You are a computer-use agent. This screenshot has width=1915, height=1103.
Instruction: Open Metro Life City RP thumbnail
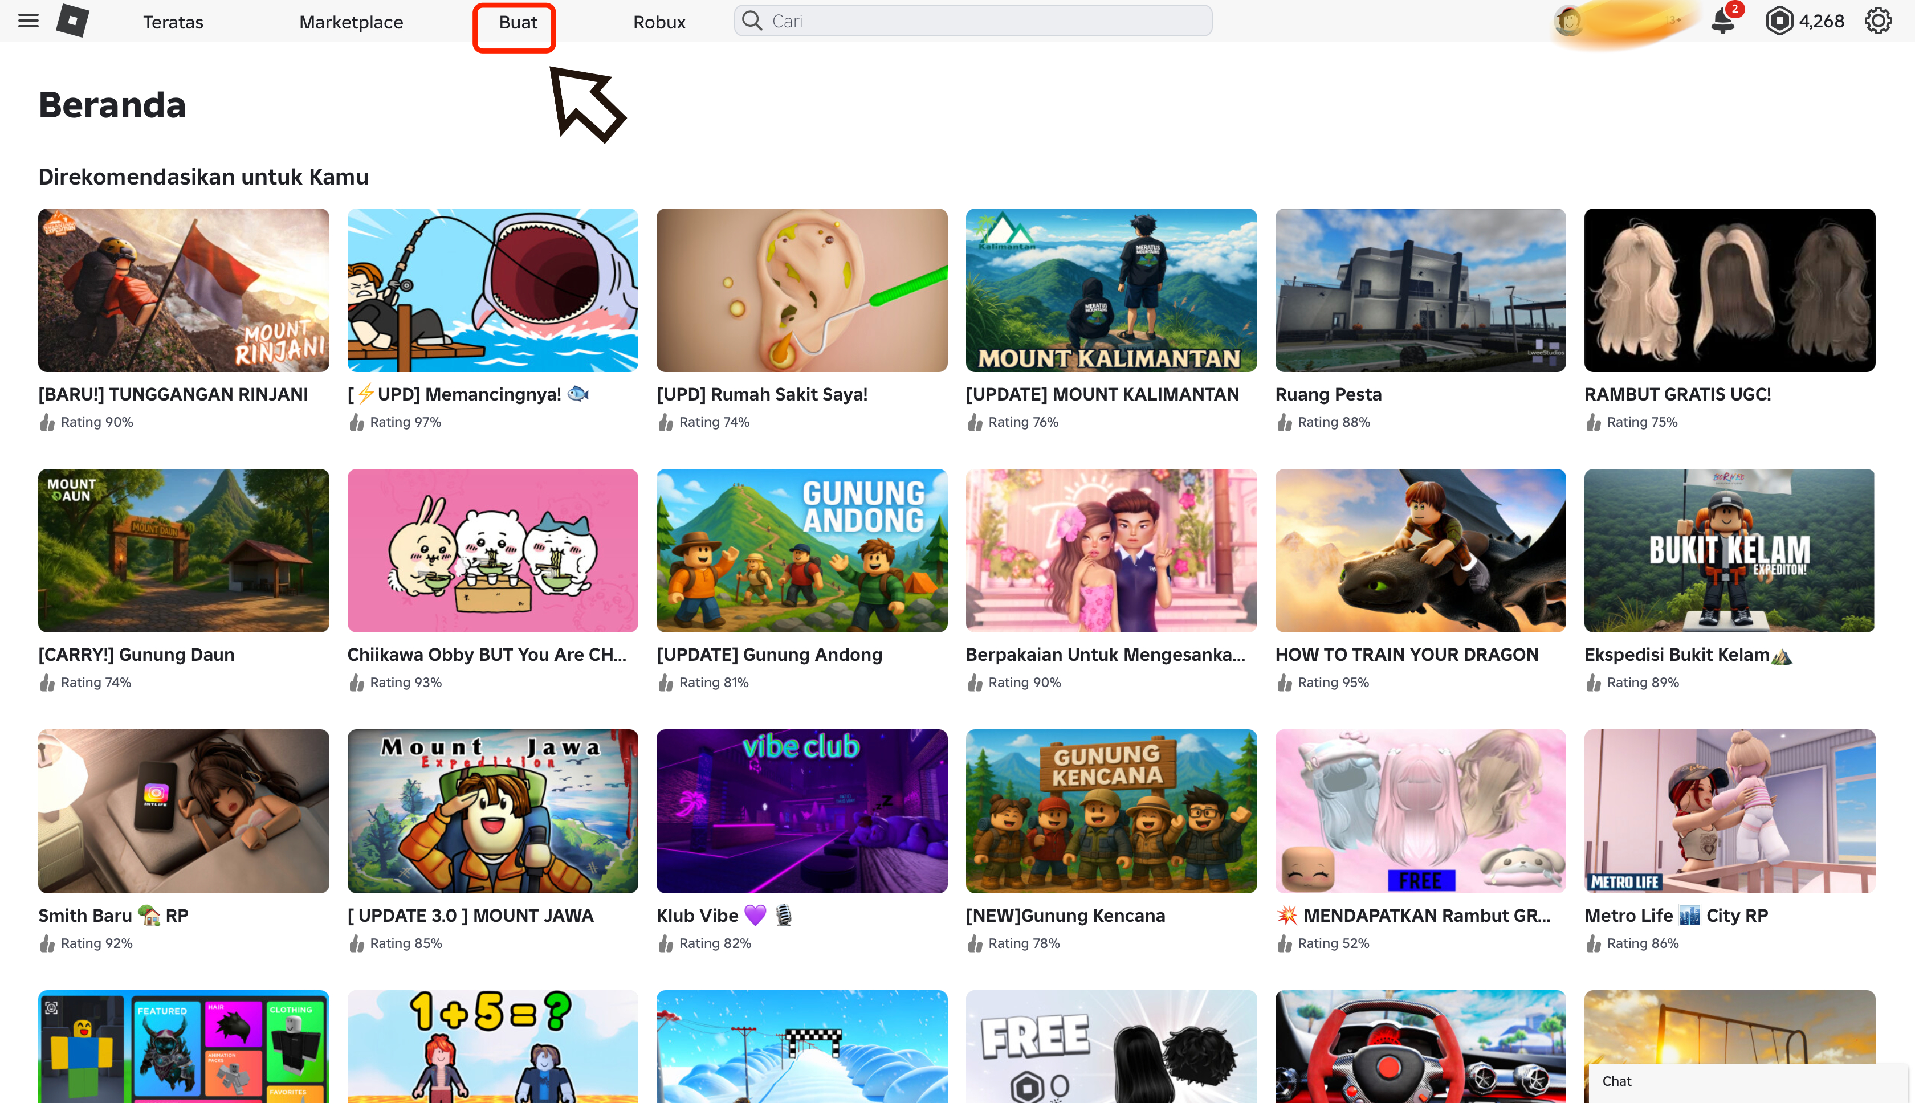click(x=1729, y=811)
